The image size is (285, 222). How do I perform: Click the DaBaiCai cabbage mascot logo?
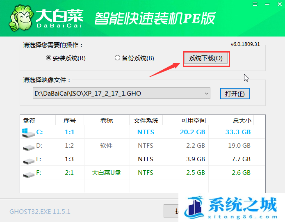click(x=21, y=18)
